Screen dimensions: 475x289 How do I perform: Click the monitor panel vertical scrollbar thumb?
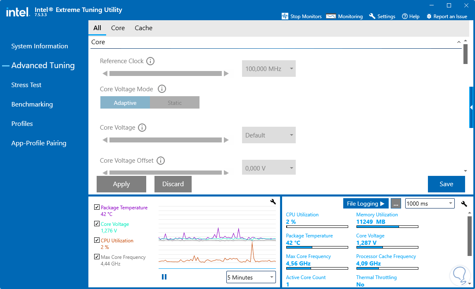[x=469, y=236]
